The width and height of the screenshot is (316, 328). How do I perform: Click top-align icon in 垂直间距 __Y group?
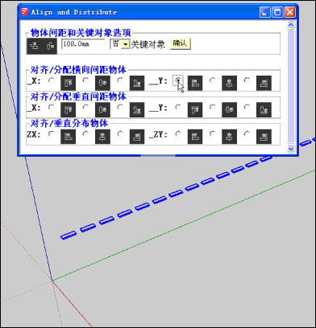[195, 110]
